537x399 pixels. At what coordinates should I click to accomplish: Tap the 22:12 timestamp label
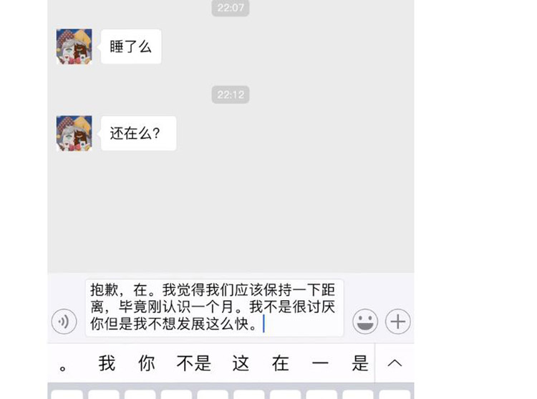(231, 95)
